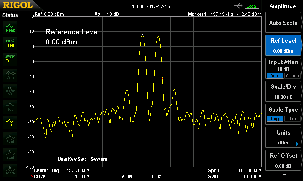The height and width of the screenshot is (181, 303).
Task: Click the PA preamplifier status icon
Action: click(10, 106)
